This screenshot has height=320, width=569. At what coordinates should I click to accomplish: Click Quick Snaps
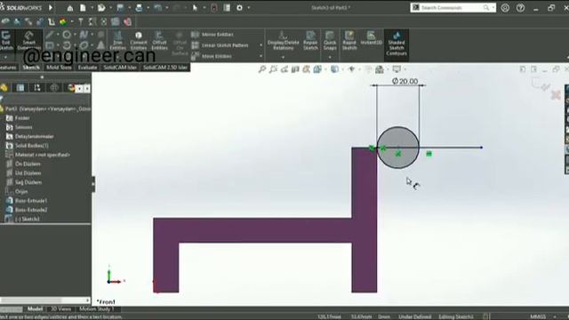tap(330, 41)
